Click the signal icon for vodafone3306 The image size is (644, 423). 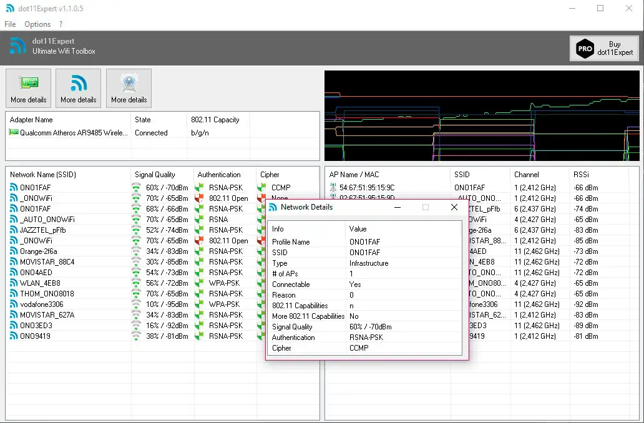(136, 304)
